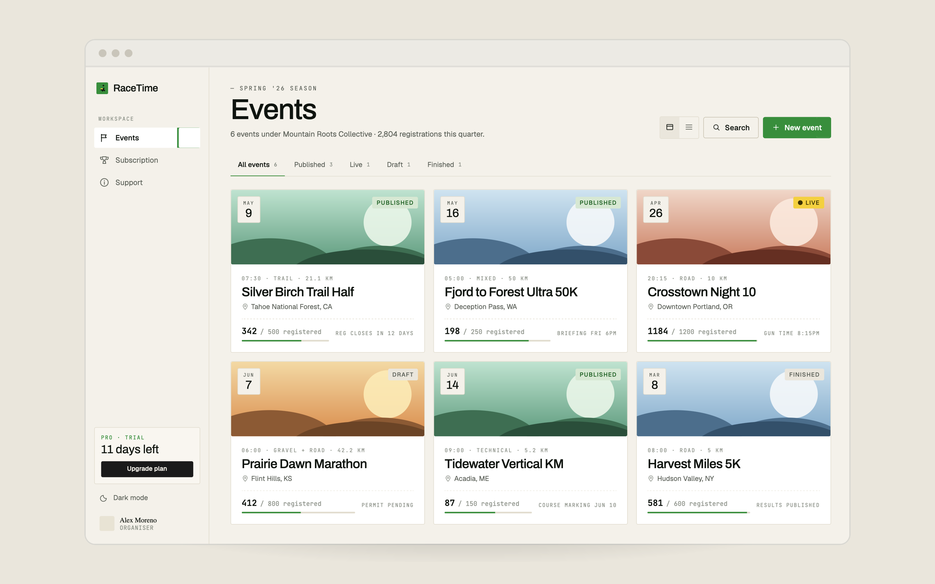Click the Tidewater Vertical KM banner image
Screen dimensions: 935x584
[x=530, y=399]
